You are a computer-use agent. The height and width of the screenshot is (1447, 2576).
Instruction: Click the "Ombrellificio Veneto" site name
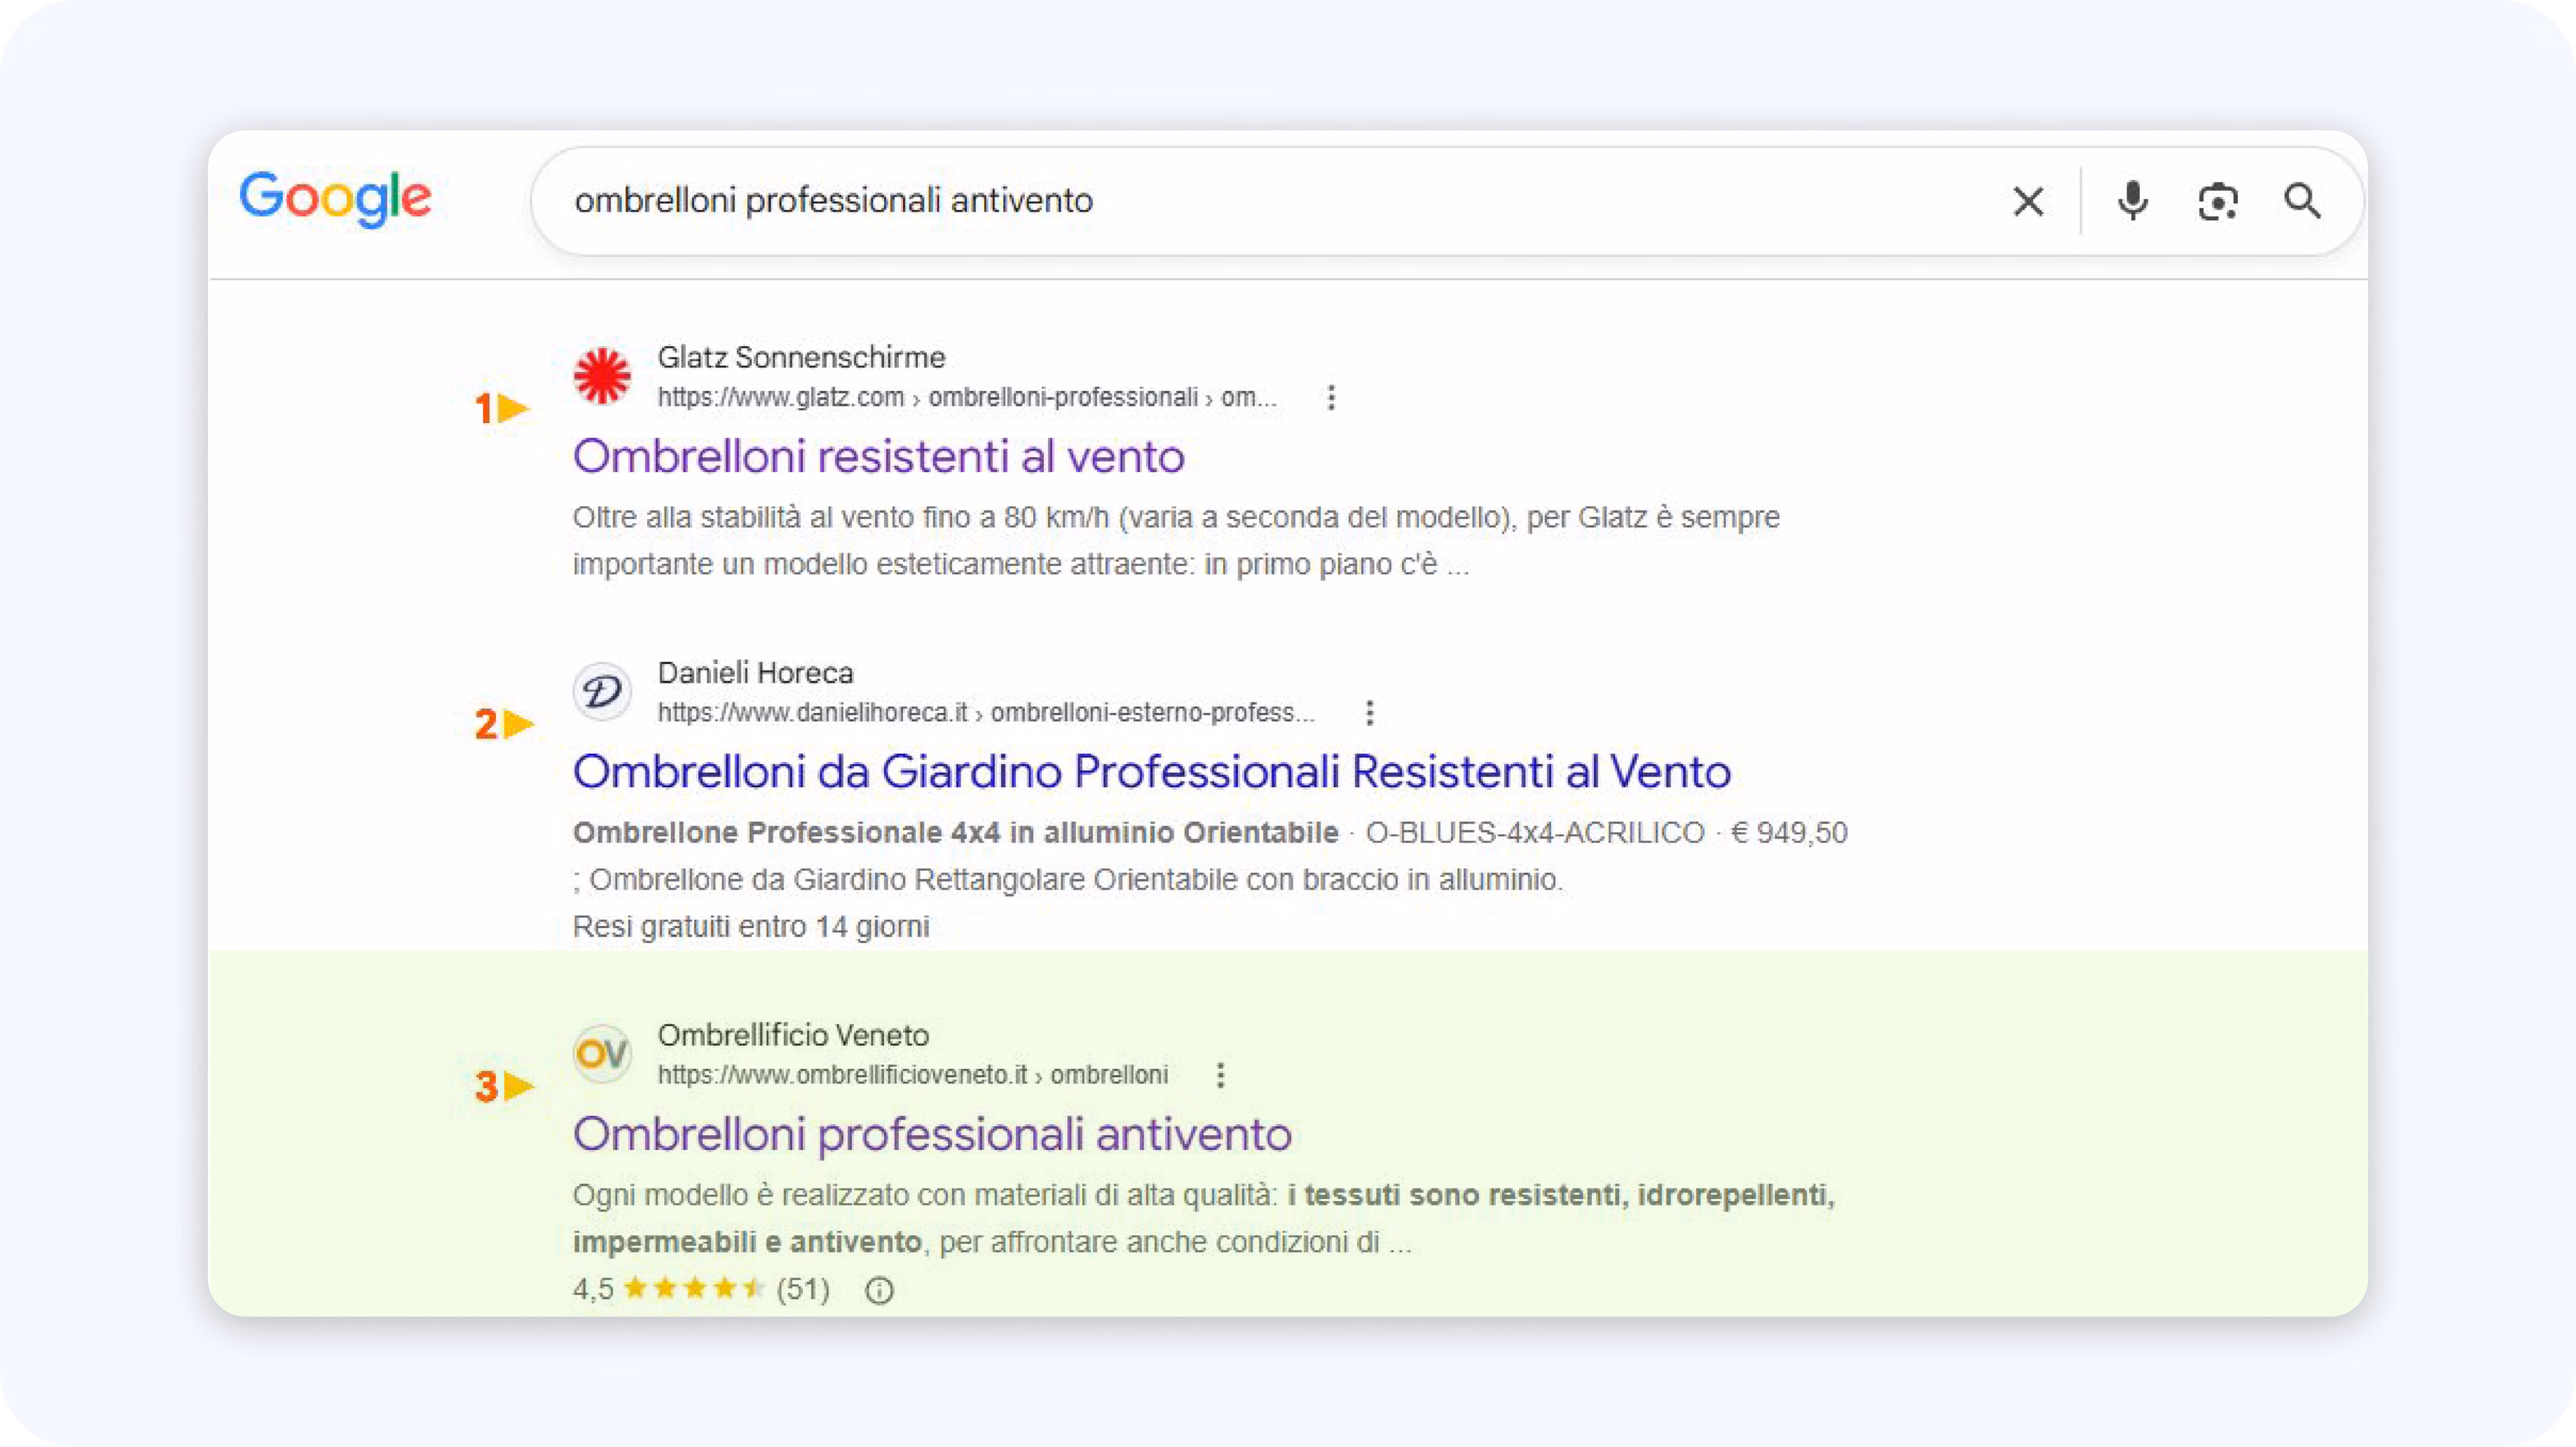[793, 1035]
